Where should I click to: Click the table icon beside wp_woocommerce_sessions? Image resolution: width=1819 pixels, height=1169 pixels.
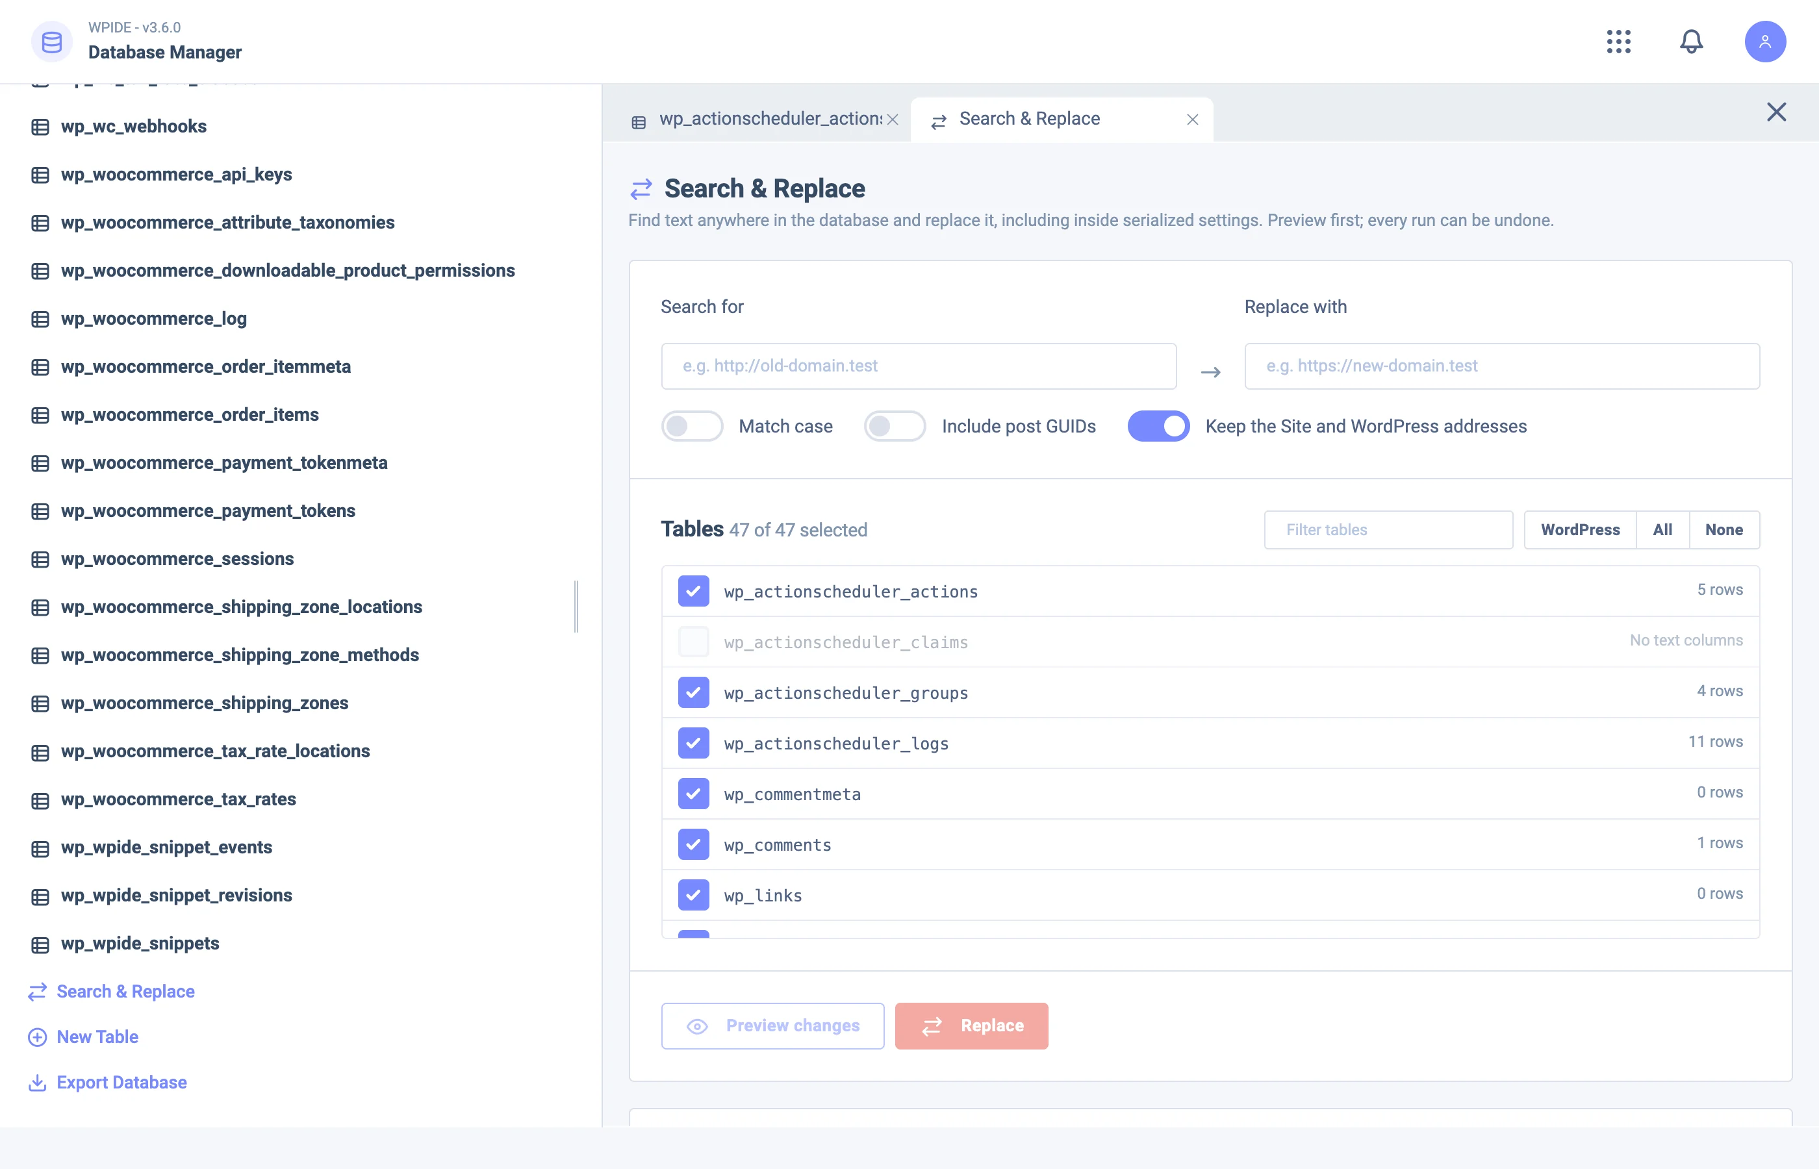pyautogui.click(x=40, y=559)
